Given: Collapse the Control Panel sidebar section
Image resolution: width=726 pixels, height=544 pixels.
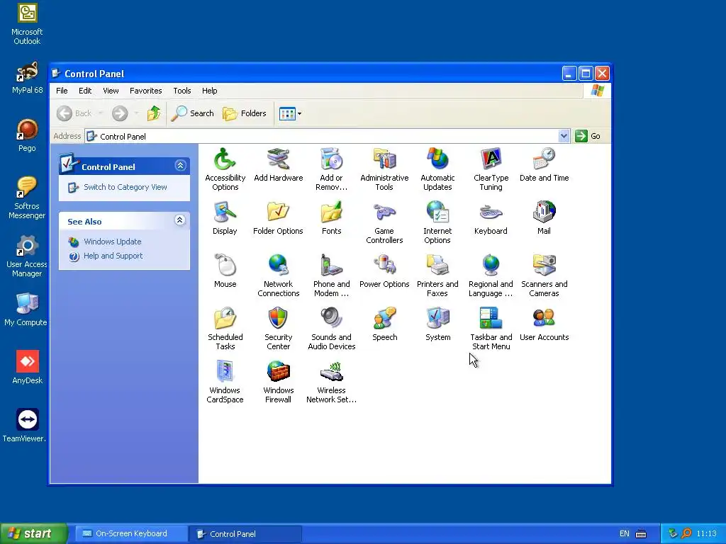Looking at the screenshot, I should pos(180,166).
